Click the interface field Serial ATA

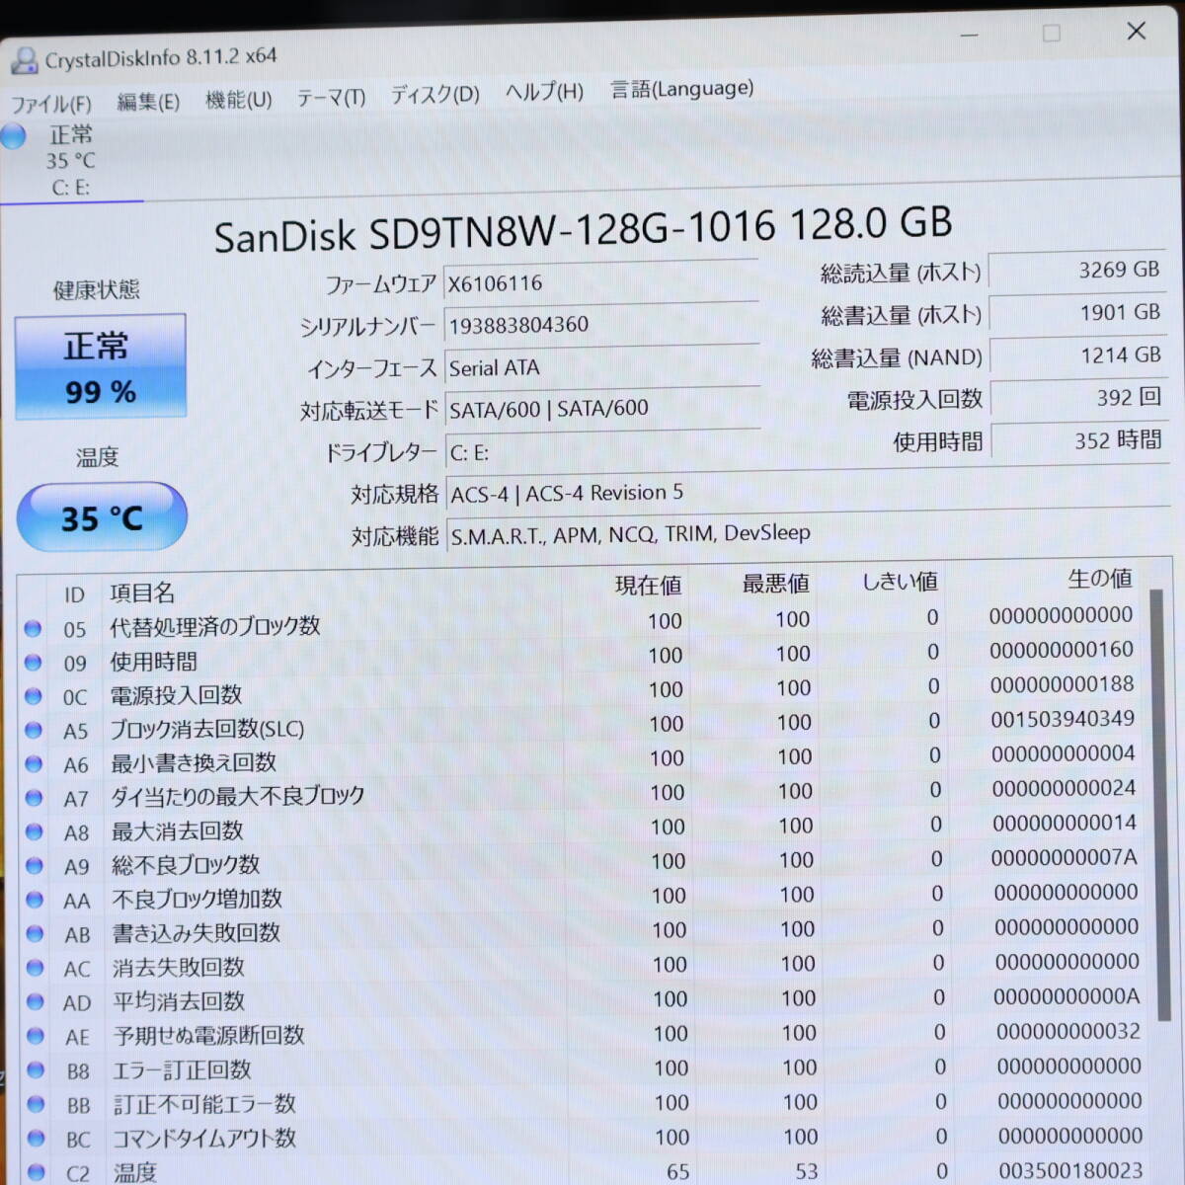[x=602, y=365]
